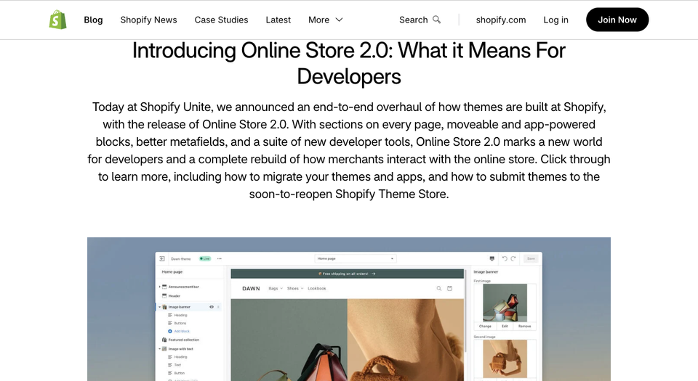Click the search icon in the Dawn preview header
The height and width of the screenshot is (381, 698).
click(439, 289)
